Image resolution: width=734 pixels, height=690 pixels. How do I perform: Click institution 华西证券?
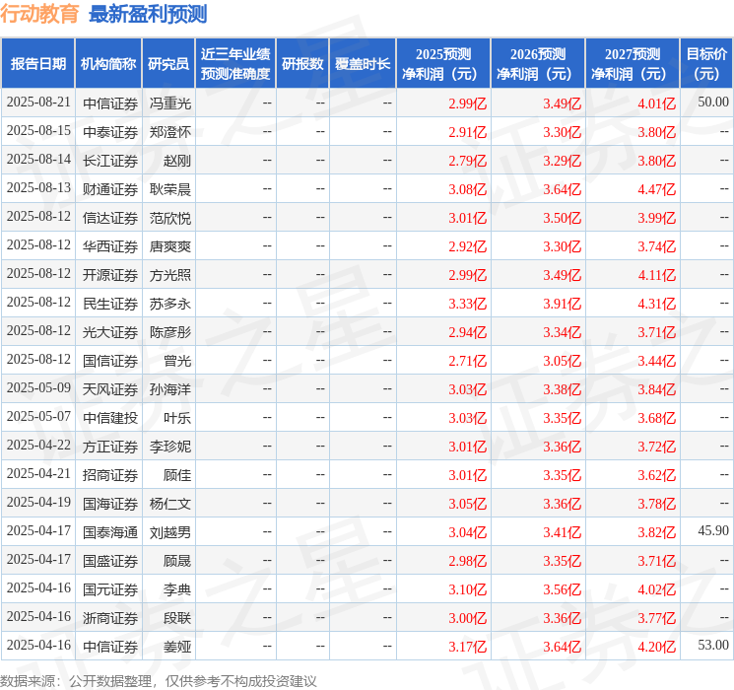pyautogui.click(x=110, y=245)
